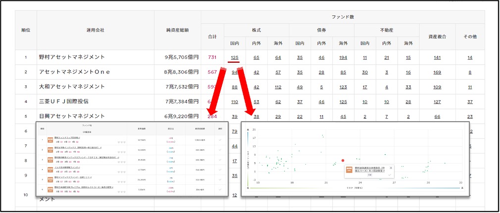Select company name 日興アセットマネジメント

72,116
